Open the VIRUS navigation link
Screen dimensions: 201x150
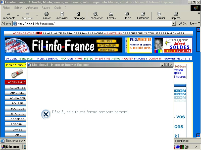(x=79, y=59)
